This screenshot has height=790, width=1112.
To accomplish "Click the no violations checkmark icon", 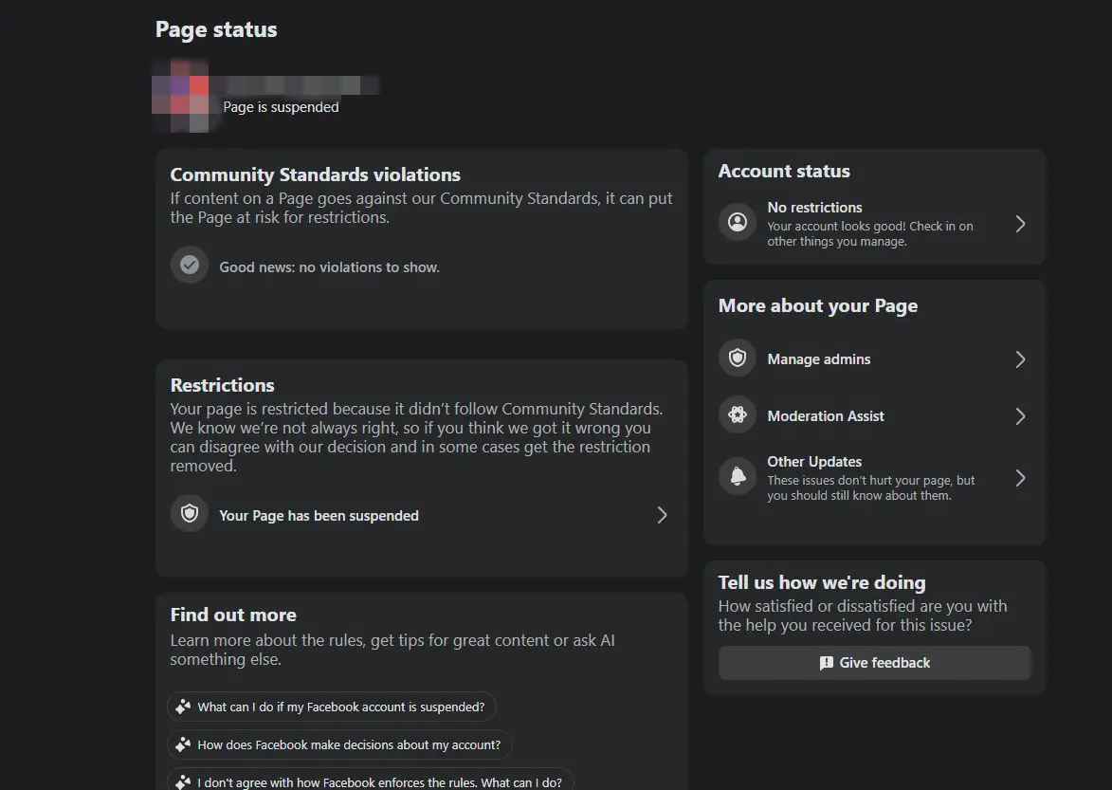I will pyautogui.click(x=190, y=266).
